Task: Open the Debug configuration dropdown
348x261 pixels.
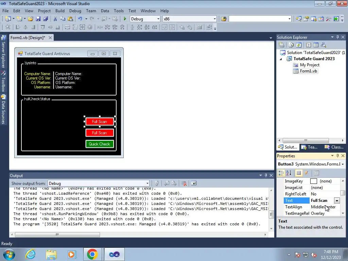Action: click(x=158, y=19)
